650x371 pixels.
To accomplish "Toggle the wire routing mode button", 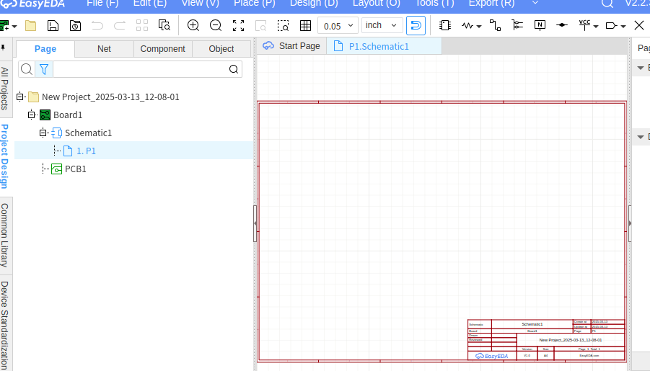I will pyautogui.click(x=416, y=26).
